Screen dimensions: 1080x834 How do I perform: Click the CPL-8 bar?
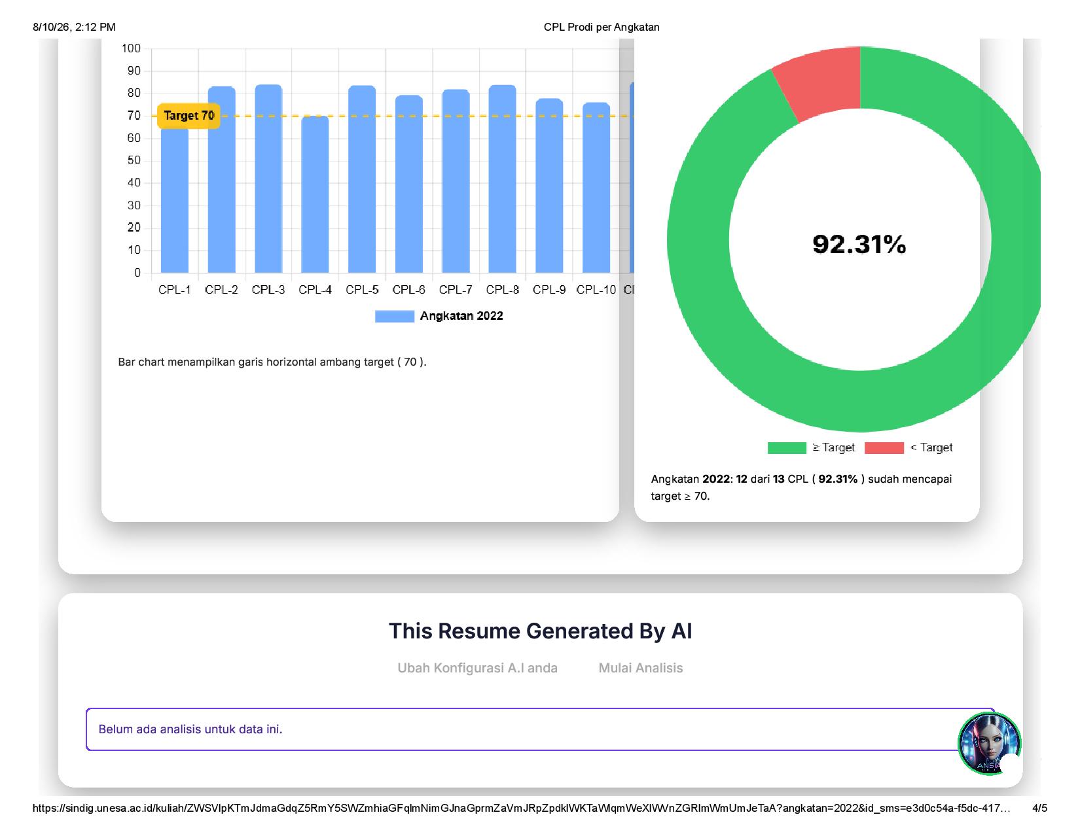point(502,179)
